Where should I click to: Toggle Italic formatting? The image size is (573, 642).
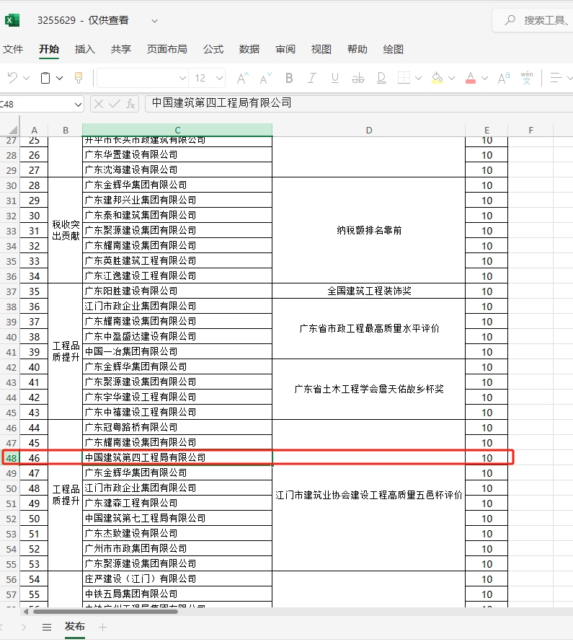tap(312, 78)
